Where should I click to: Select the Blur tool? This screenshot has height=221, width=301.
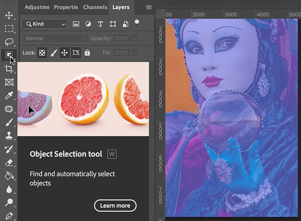coord(9,189)
